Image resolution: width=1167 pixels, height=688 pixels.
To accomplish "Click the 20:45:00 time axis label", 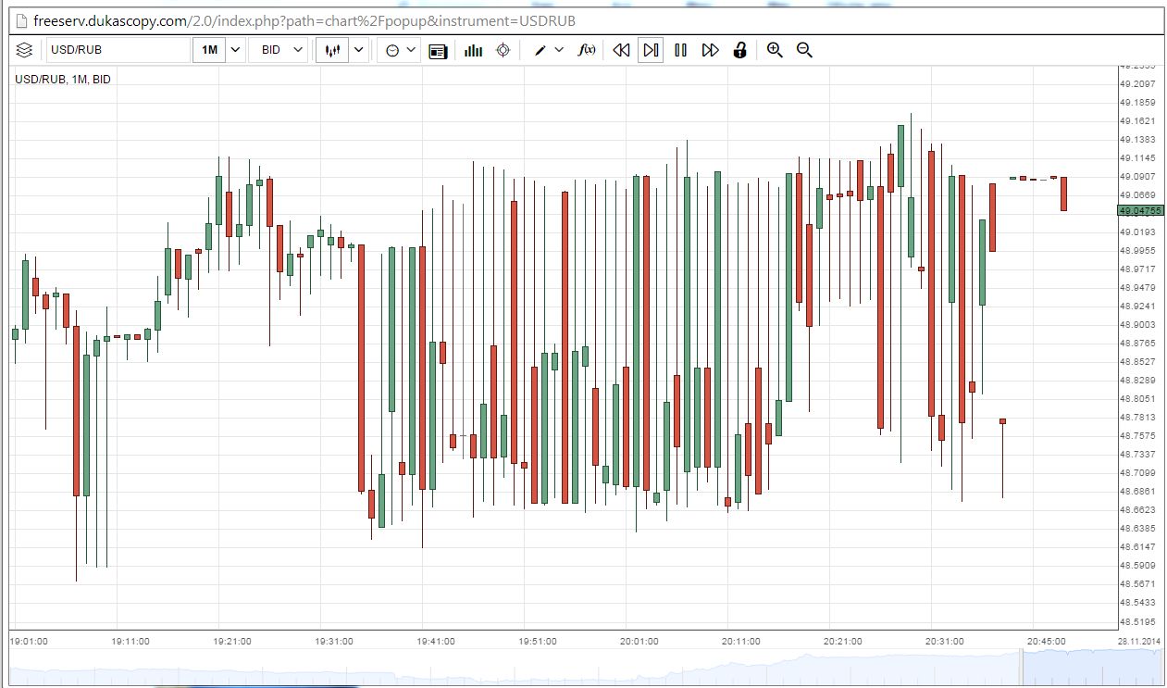I will [1047, 641].
